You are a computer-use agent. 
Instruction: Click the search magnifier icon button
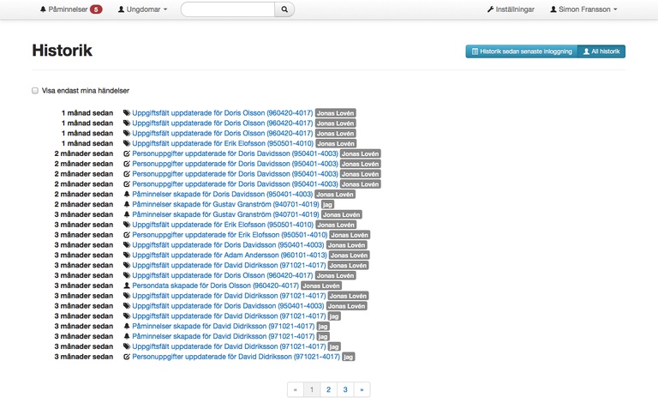284,9
